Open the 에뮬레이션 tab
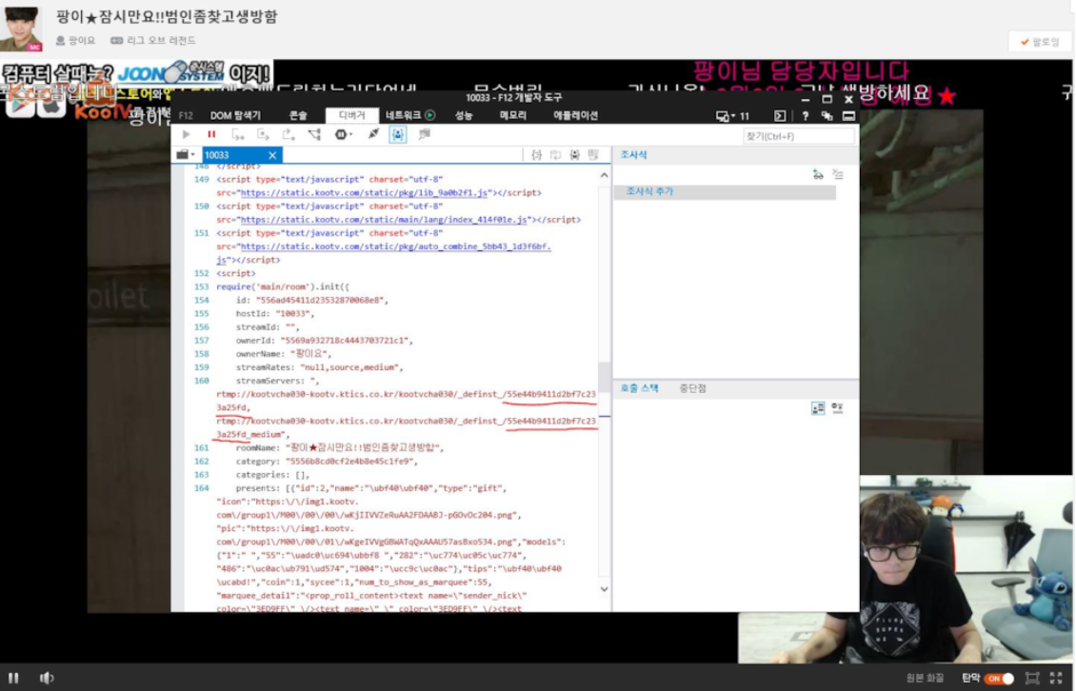 click(x=576, y=115)
